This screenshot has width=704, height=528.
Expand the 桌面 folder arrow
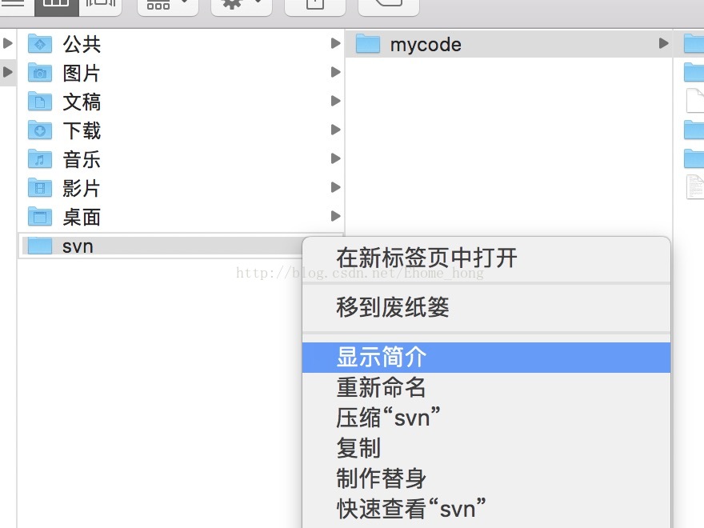pos(335,215)
